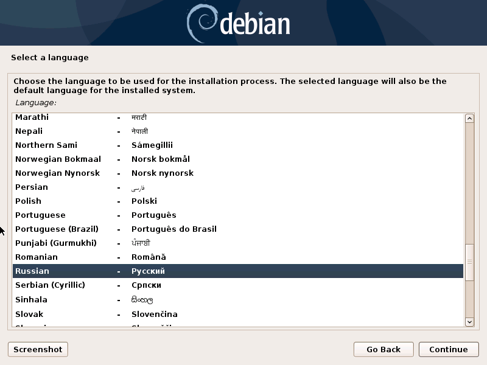Select Norwegian Nynorsk language row
Image resolution: width=487 pixels, height=365 pixels.
(238, 173)
